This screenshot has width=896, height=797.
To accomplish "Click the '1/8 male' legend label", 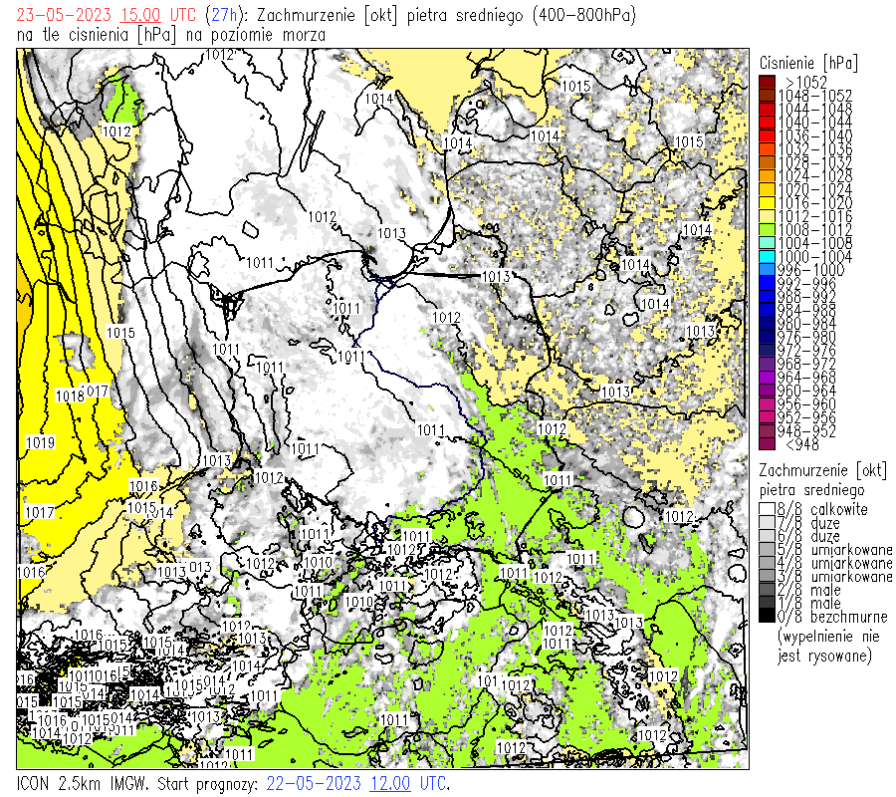I will [x=808, y=603].
